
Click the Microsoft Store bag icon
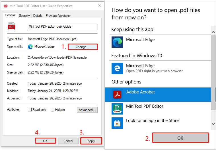(117, 123)
